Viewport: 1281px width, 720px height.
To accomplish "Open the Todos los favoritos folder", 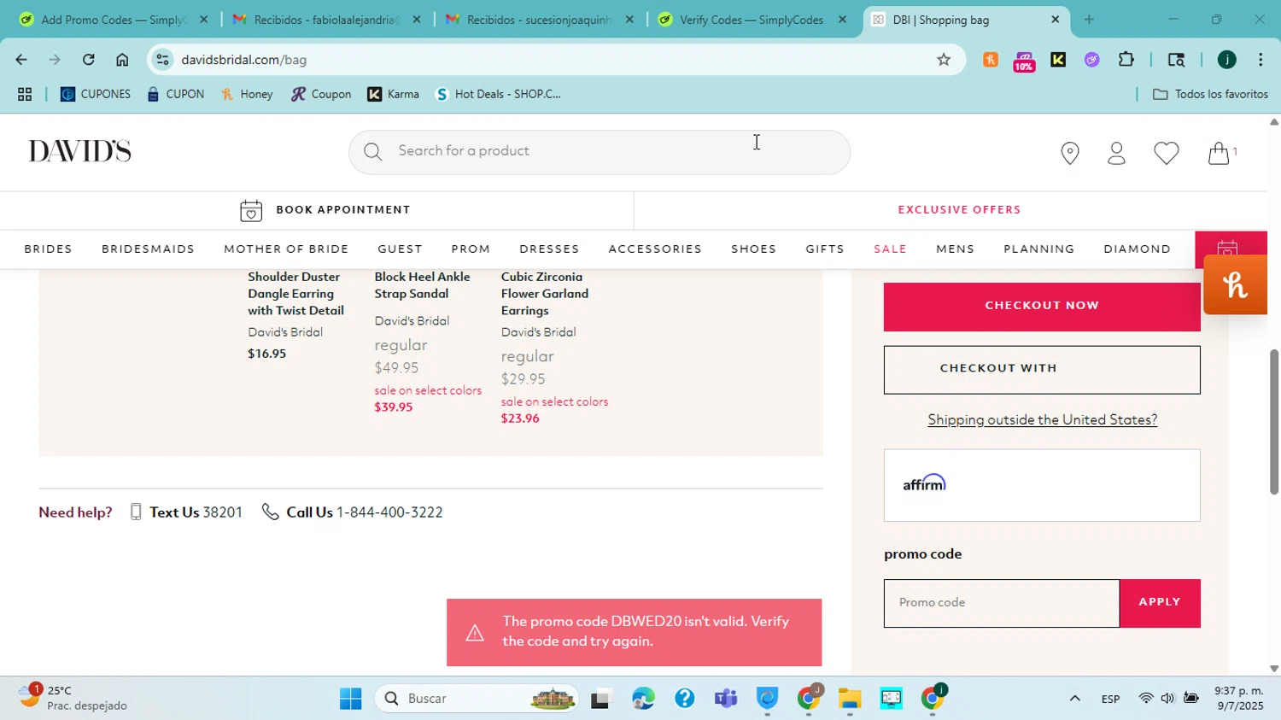I will click(x=1210, y=95).
